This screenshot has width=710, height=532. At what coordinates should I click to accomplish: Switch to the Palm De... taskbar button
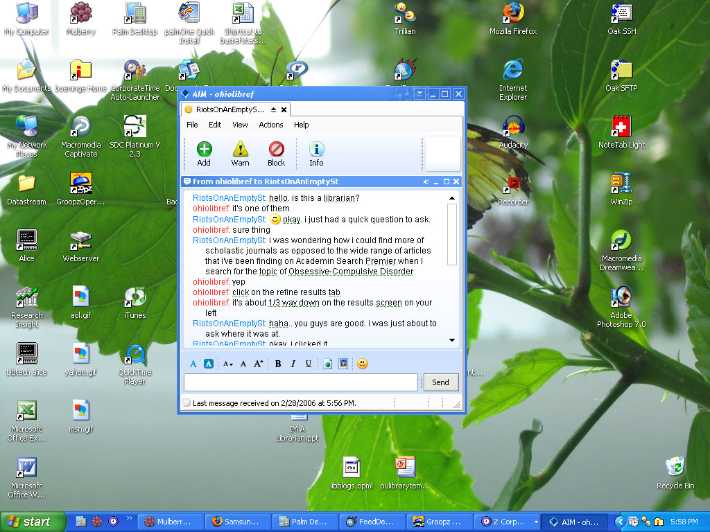coord(304,522)
